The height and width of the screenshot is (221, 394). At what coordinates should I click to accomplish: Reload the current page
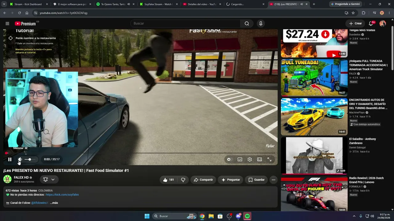[x=19, y=13]
